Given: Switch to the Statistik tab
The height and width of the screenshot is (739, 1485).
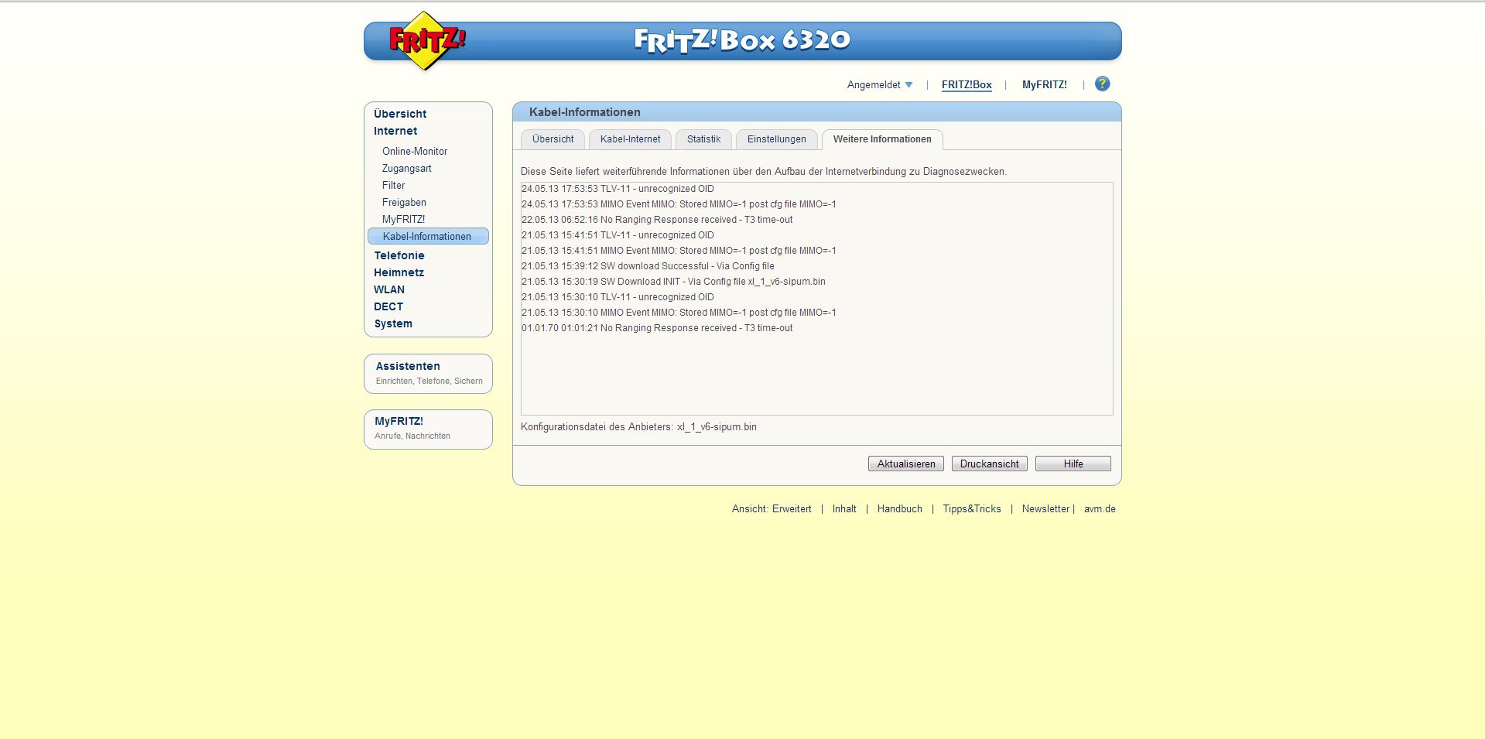Looking at the screenshot, I should click(x=703, y=139).
